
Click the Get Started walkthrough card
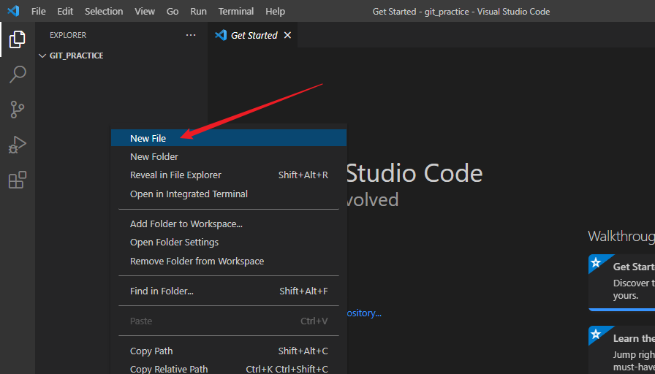point(621,283)
